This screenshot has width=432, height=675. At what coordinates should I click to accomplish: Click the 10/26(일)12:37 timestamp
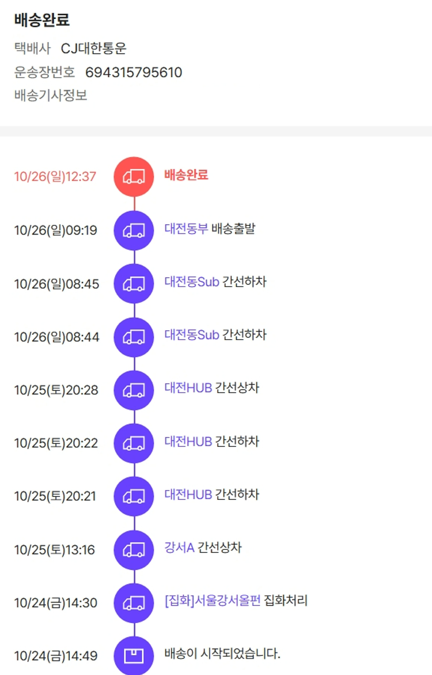(55, 176)
